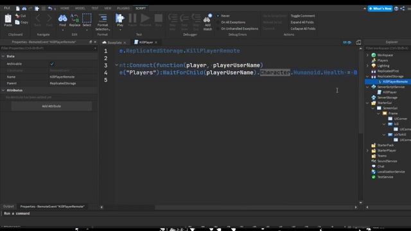Click the Copy icon in Clipboard
411x231 pixels.
coord(17,22)
